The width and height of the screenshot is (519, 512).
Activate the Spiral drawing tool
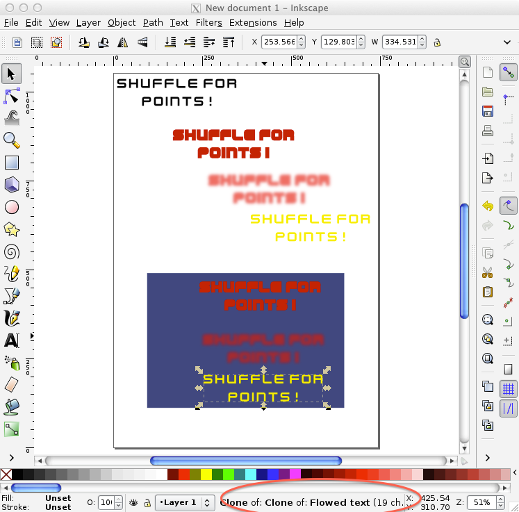(12, 251)
